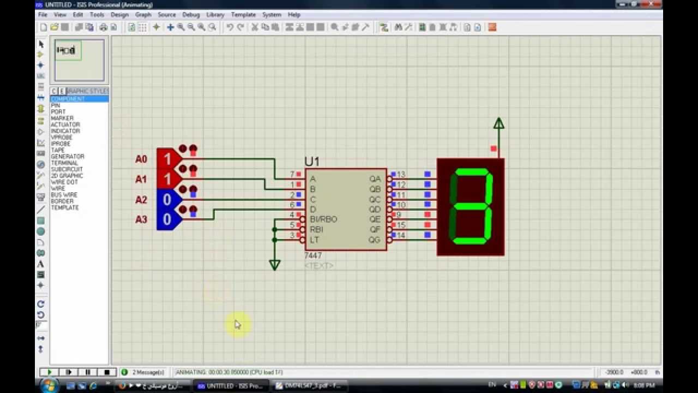Rotate anti-clockwise using sidebar icon
The image size is (698, 393).
40,315
